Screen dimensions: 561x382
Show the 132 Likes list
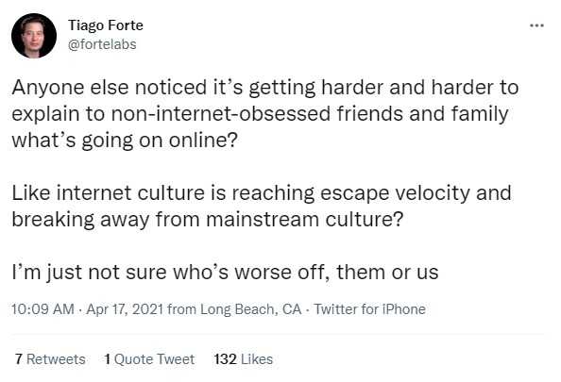point(244,359)
